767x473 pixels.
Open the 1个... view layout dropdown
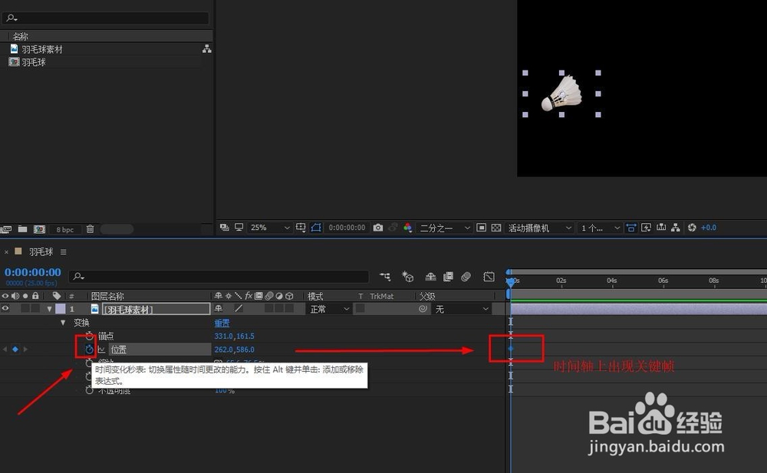click(x=600, y=228)
